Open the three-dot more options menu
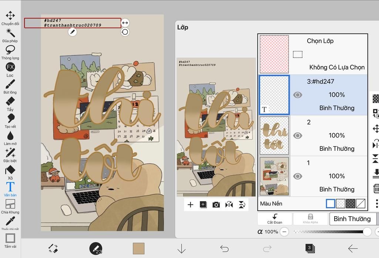The width and height of the screenshot is (379, 258). 376,203
